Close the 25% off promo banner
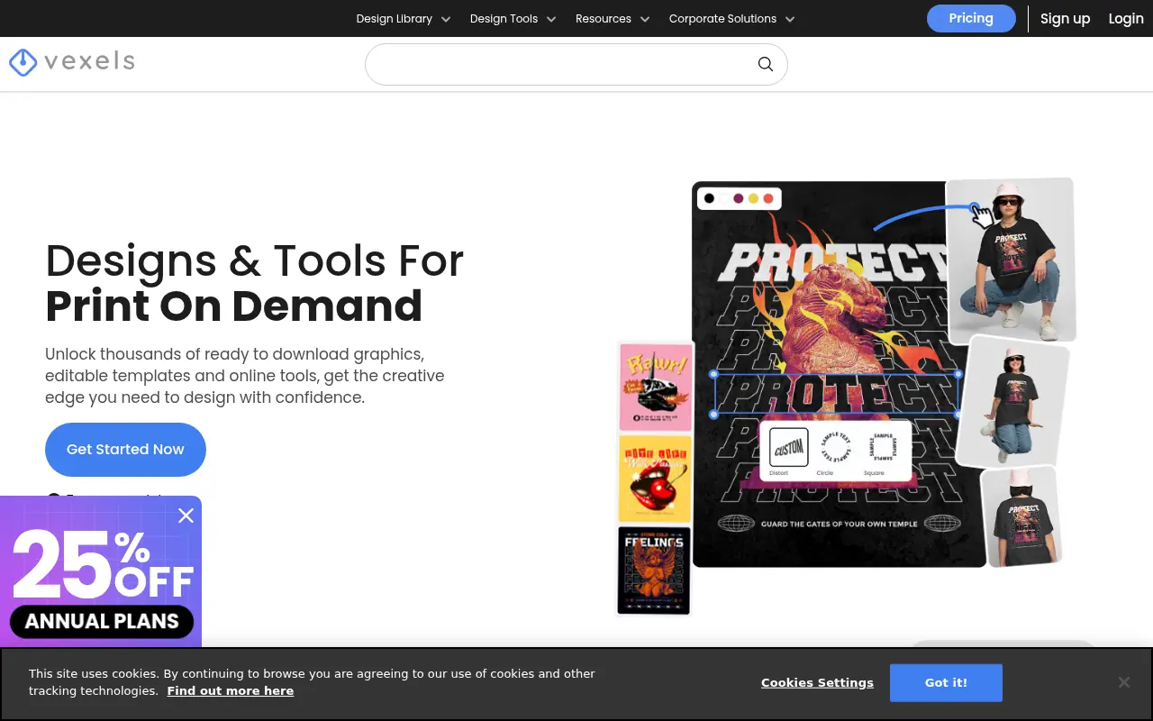Image resolution: width=1153 pixels, height=721 pixels. tap(186, 516)
